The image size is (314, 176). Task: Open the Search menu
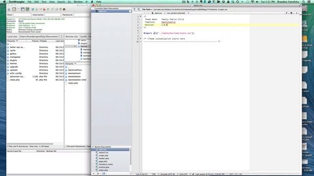pos(61,2)
